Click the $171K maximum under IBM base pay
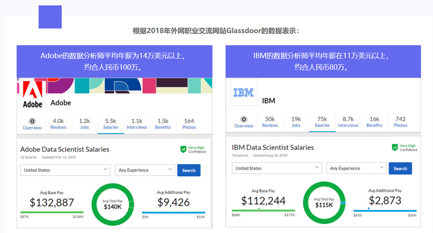This screenshot has height=233, width=433. click(x=290, y=215)
